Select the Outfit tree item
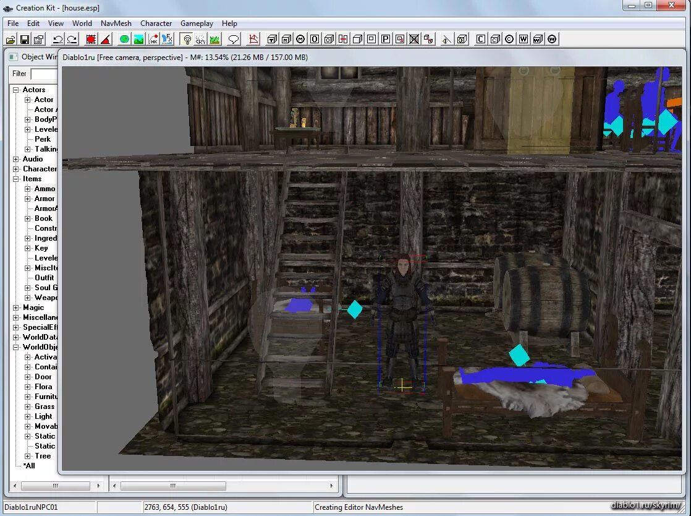 [44, 277]
